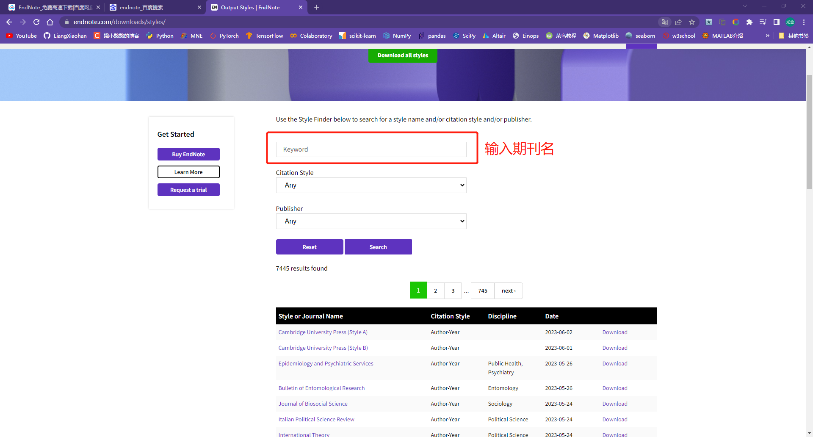Screen dimensions: 813x437
Task: Select the Output Styles | EndNote tab
Action: click(256, 7)
